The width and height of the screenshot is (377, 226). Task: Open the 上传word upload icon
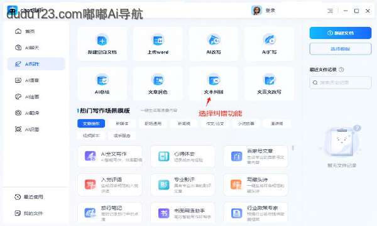tap(158, 40)
